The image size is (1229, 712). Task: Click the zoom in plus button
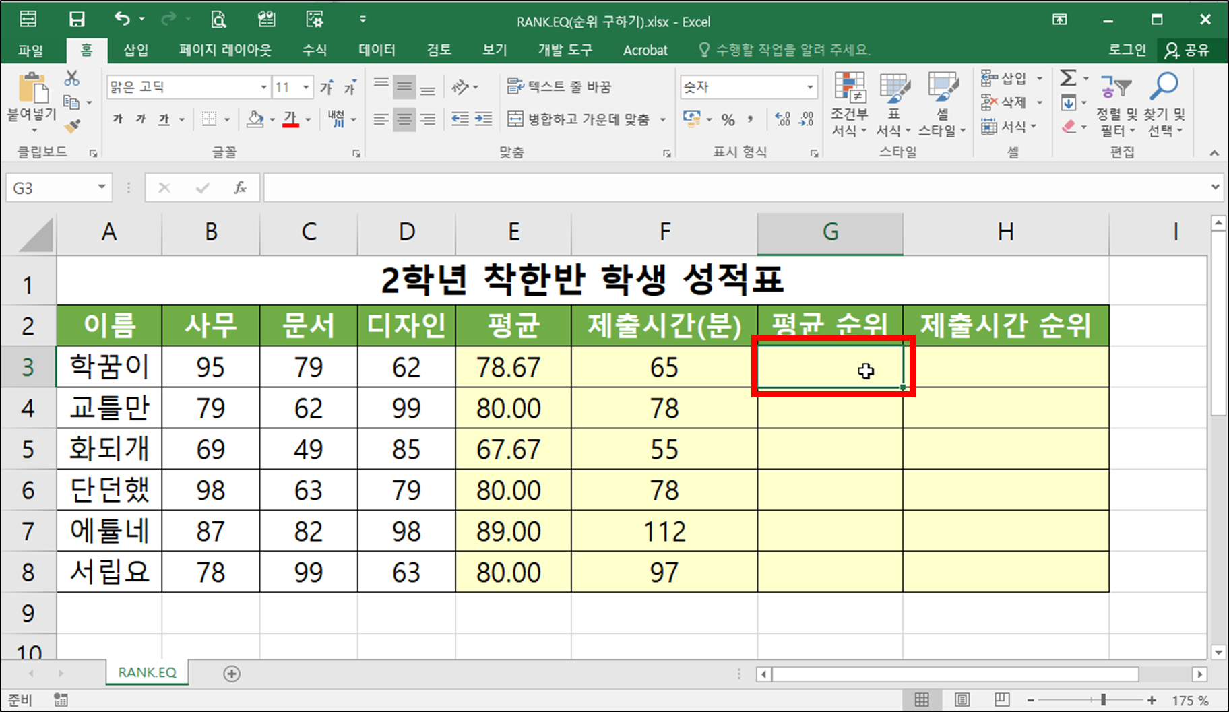1152,701
